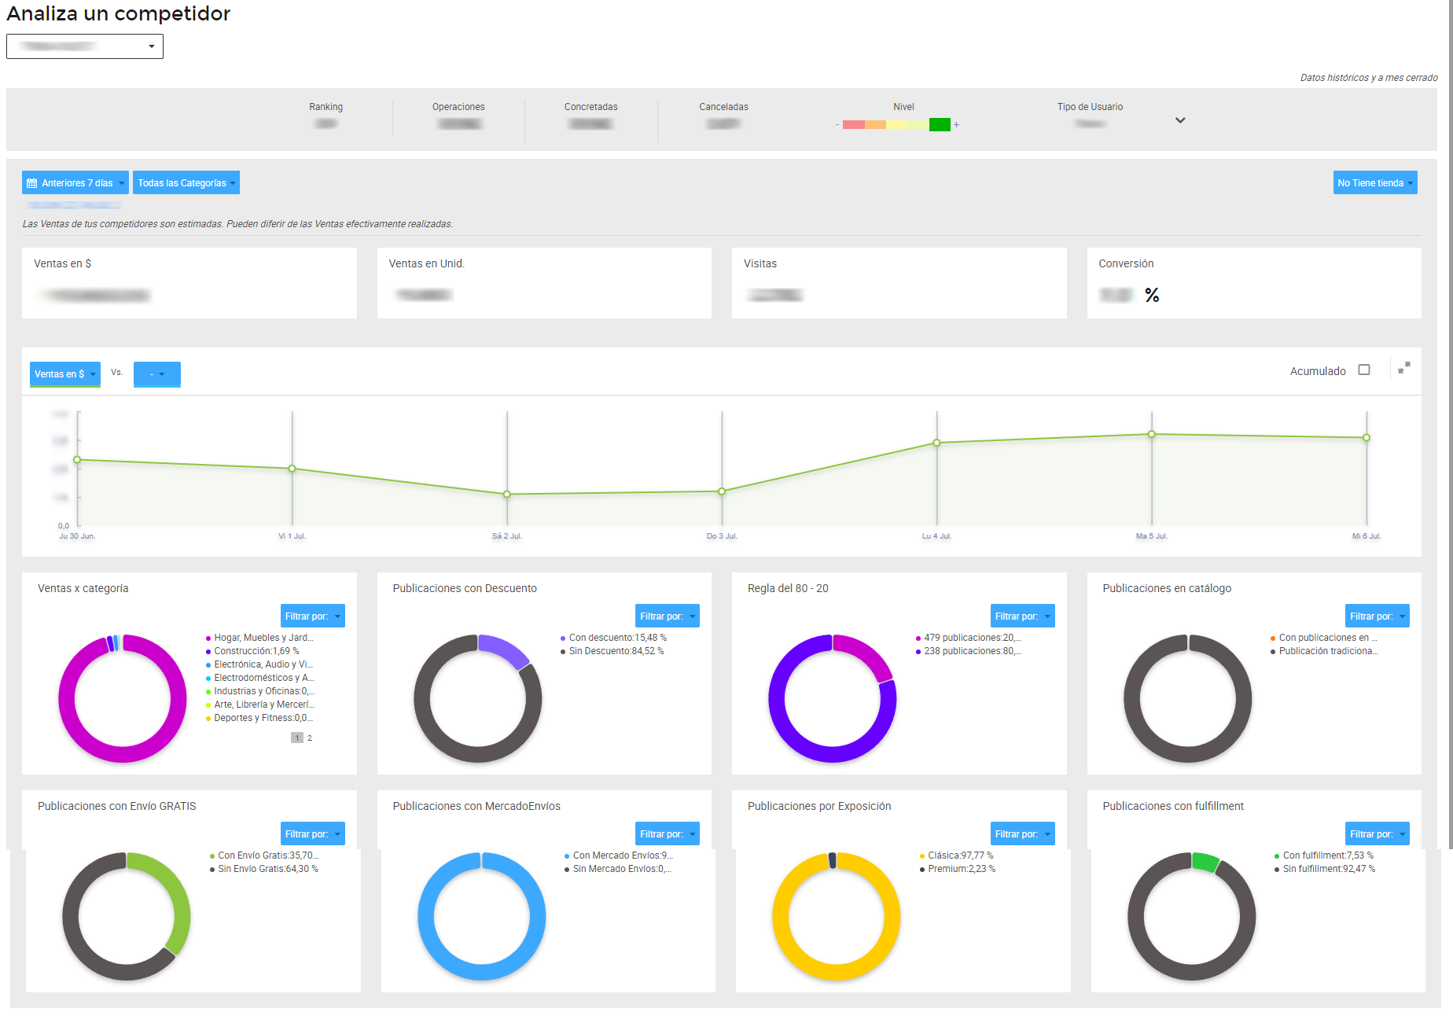Screen dimensions: 1453x1023
Task: Toggle the Electrodomésticos y A... legend entry
Action: coord(259,678)
